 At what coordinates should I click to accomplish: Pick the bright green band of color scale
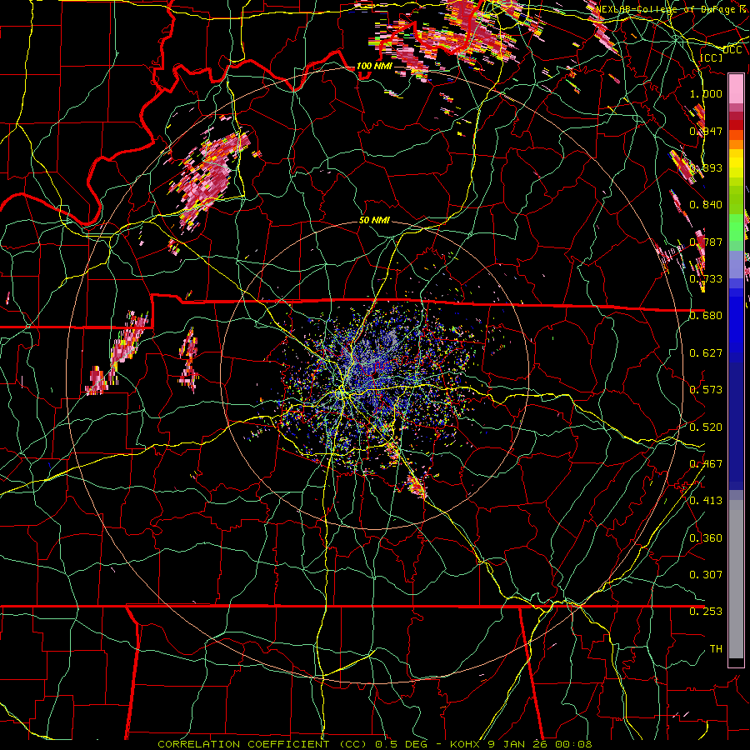coord(736,227)
